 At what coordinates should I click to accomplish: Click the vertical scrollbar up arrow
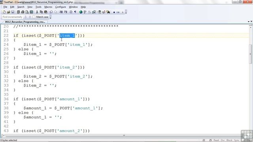point(250,27)
